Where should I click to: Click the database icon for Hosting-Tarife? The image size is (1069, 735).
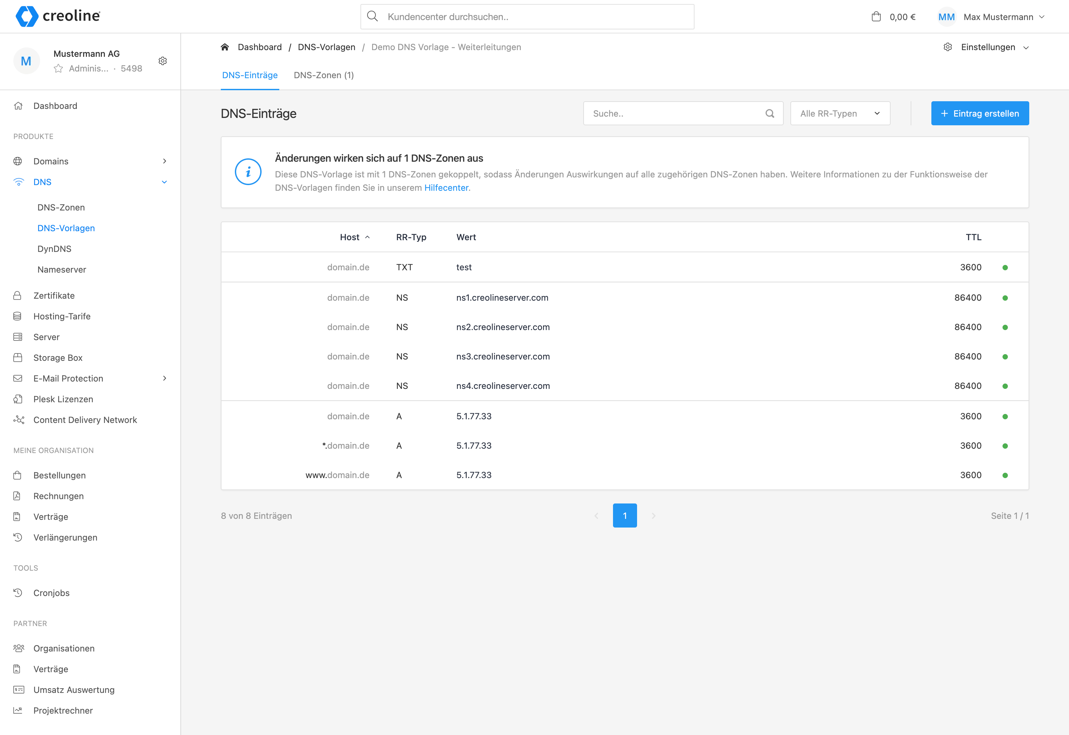click(x=17, y=316)
